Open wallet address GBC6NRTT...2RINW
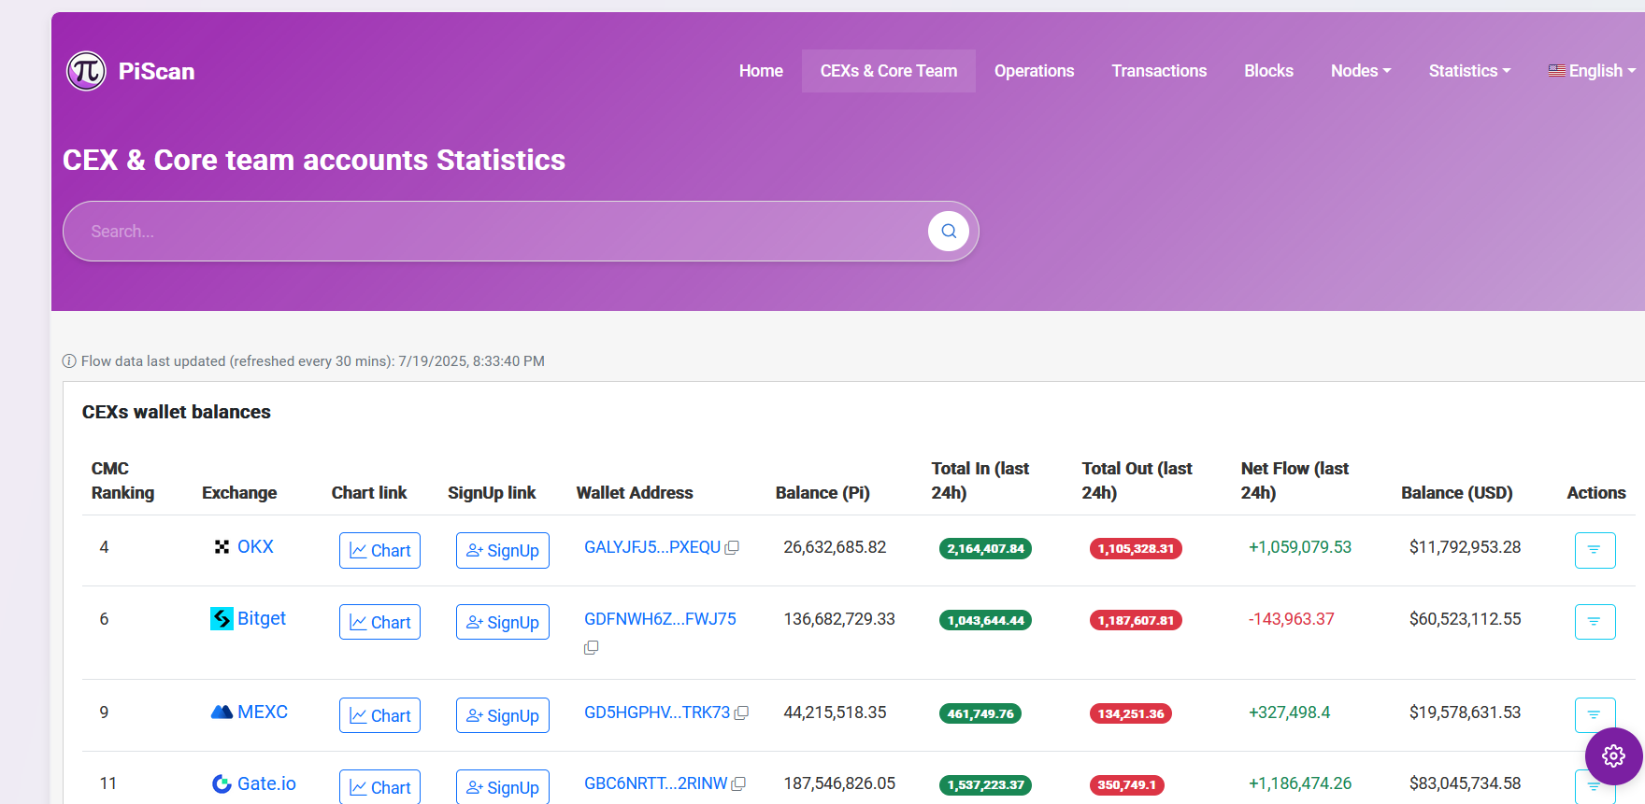Screen dimensions: 1645x804 (x=655, y=783)
